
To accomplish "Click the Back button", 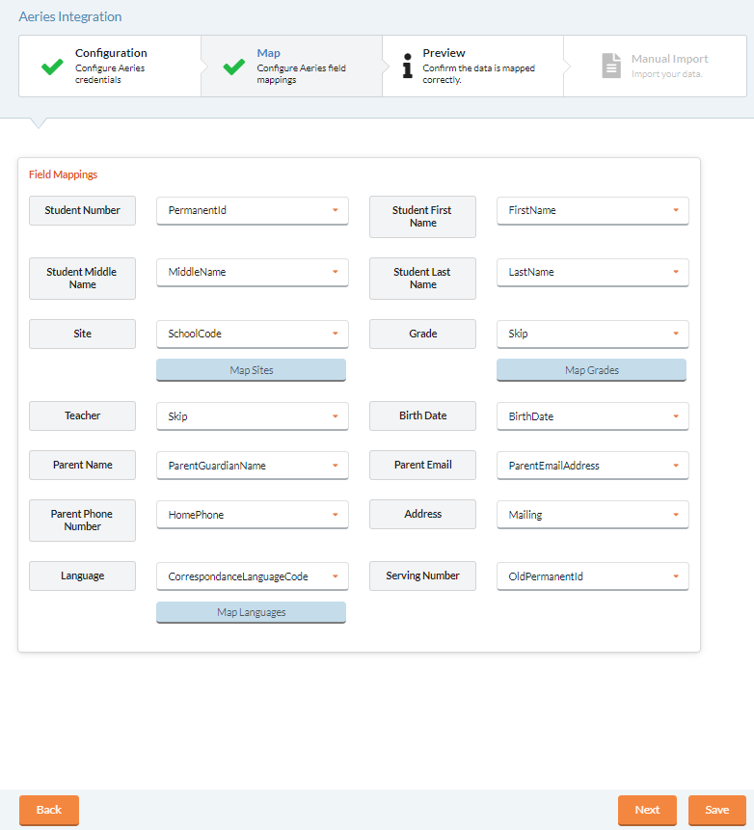I will tap(49, 810).
